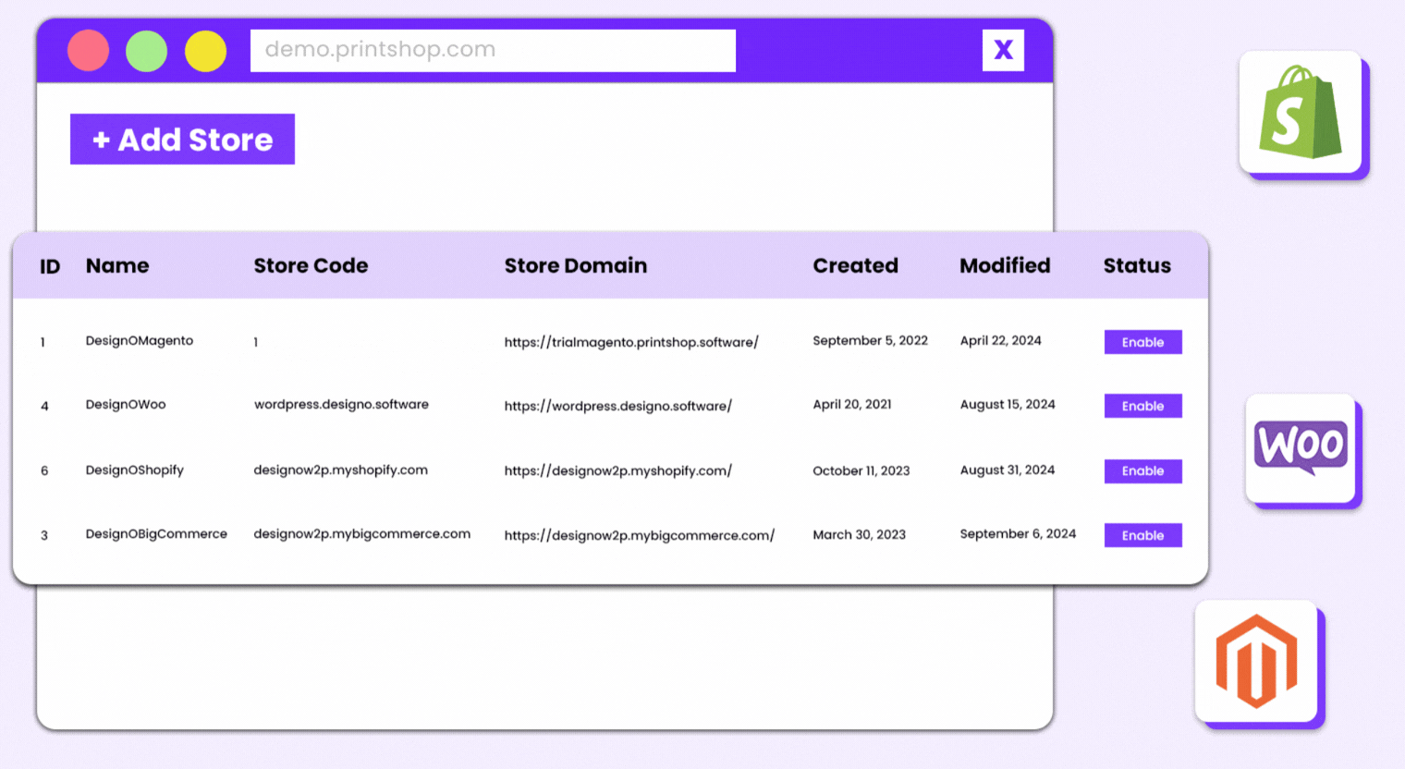1405x769 pixels.
Task: Click modified date August 15, 2024
Action: [x=1008, y=405]
